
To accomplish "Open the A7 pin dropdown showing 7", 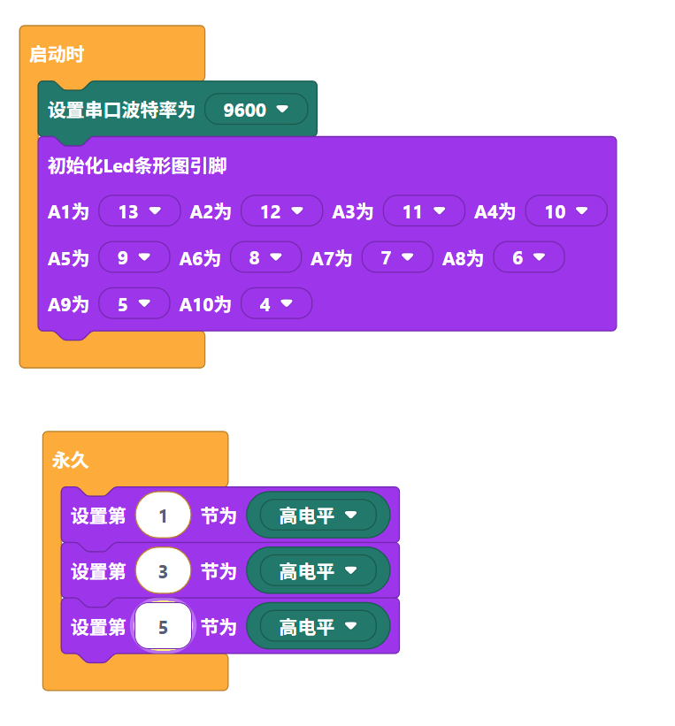I will [396, 258].
